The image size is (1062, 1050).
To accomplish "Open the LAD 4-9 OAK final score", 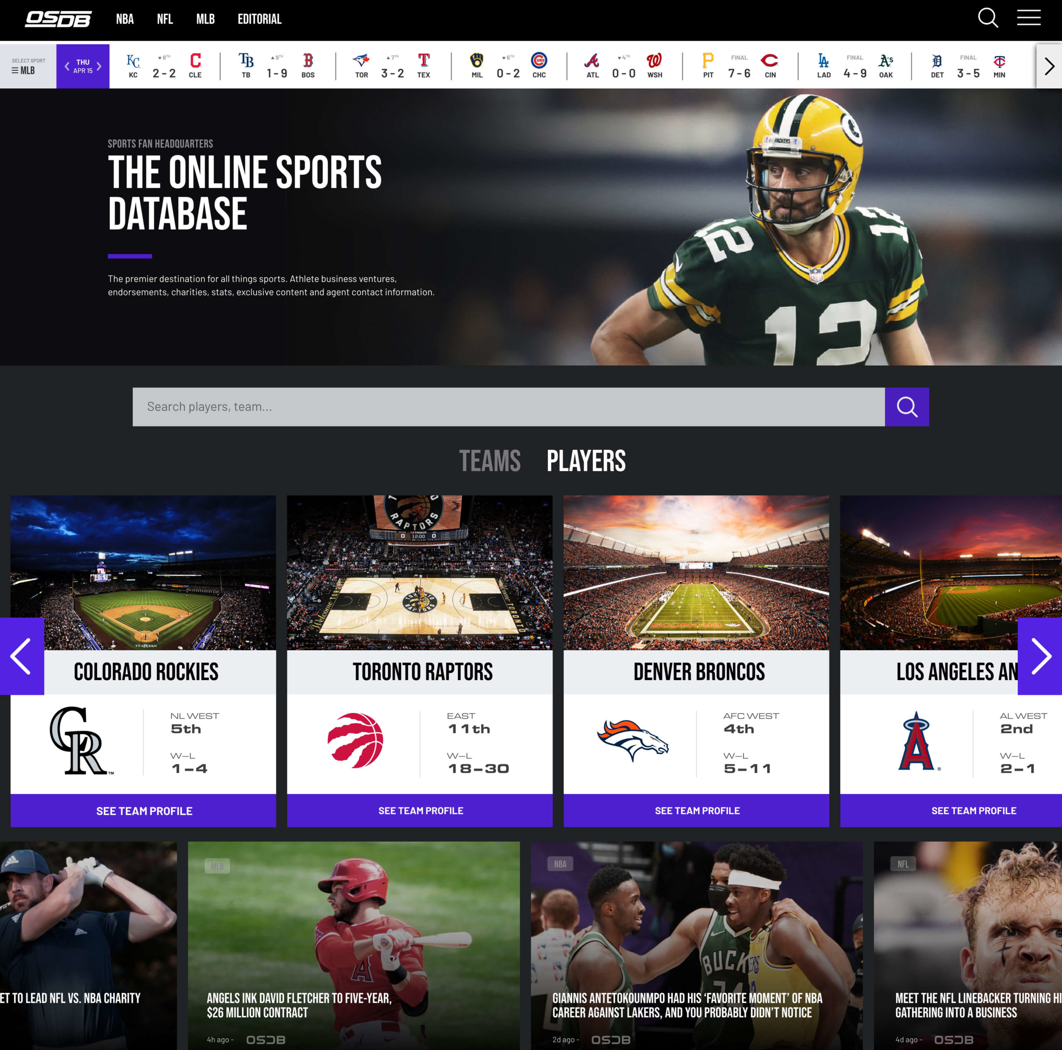I will [855, 66].
